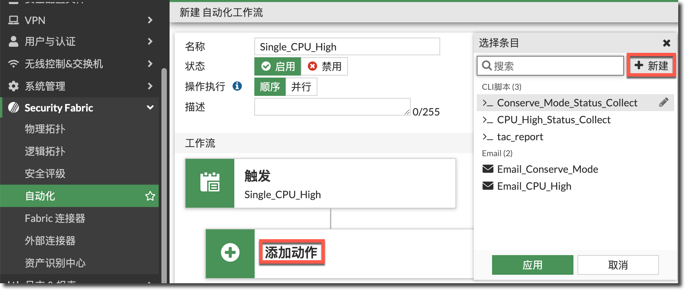Click the 新建 button in the panel
The height and width of the screenshot is (290, 685).
651,65
